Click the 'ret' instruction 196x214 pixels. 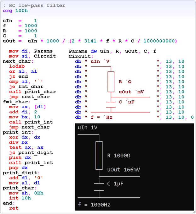(x=14, y=208)
